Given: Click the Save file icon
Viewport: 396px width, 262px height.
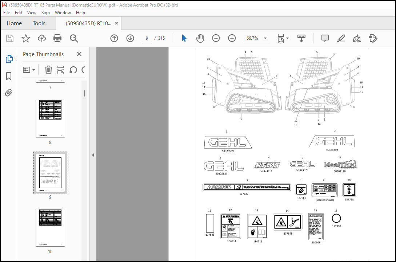Looking at the screenshot, I should click(x=9, y=38).
